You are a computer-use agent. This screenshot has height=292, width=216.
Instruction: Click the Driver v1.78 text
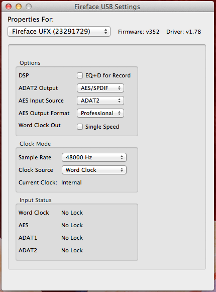coord(184,32)
